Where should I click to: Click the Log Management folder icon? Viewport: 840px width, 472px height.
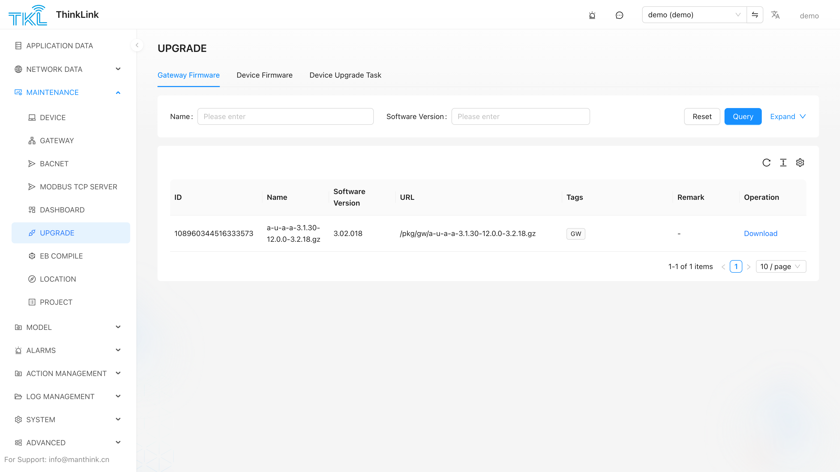18,397
